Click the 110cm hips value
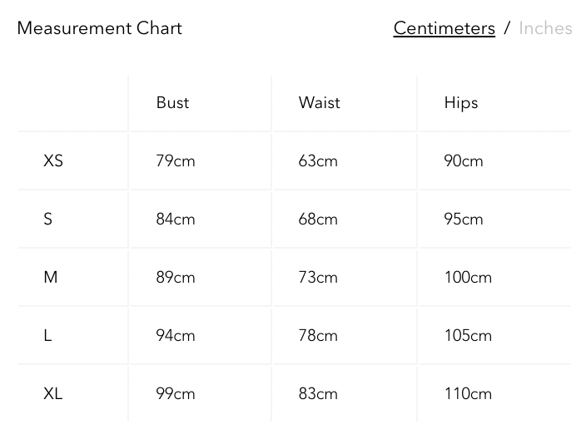The height and width of the screenshot is (439, 586). pyautogui.click(x=468, y=393)
